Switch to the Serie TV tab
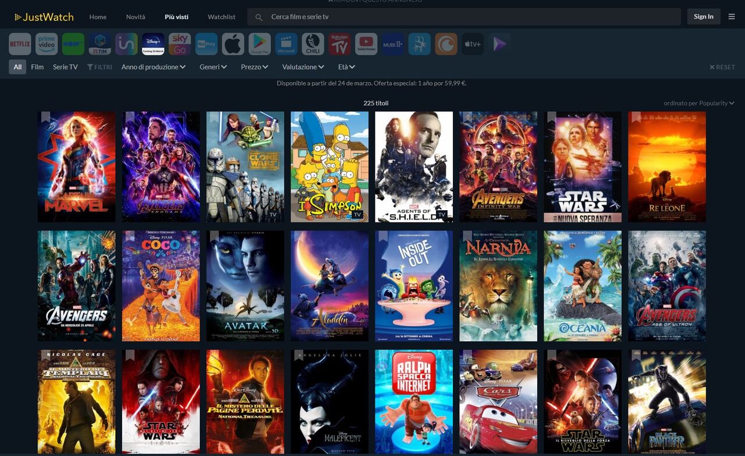 click(65, 66)
